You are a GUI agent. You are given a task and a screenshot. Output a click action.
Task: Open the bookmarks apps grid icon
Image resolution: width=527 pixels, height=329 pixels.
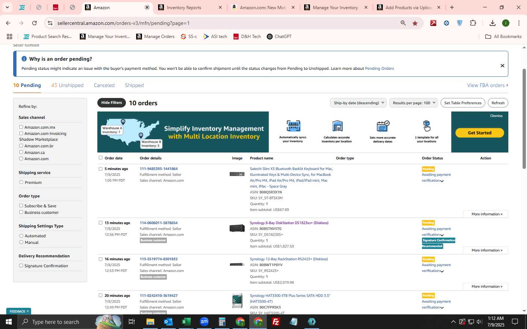coord(10,37)
